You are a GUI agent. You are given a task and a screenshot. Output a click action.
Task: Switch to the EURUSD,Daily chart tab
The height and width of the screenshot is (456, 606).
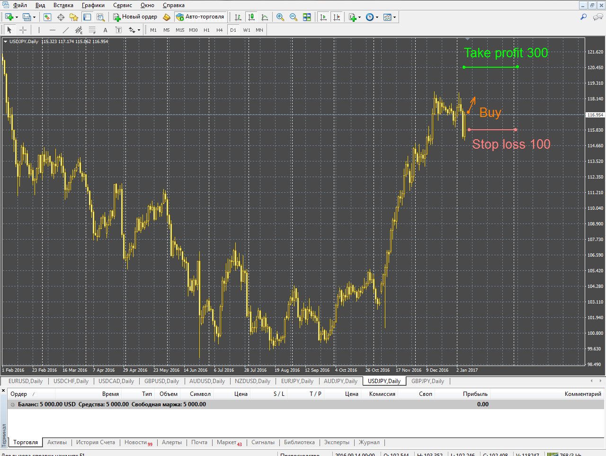[26, 381]
